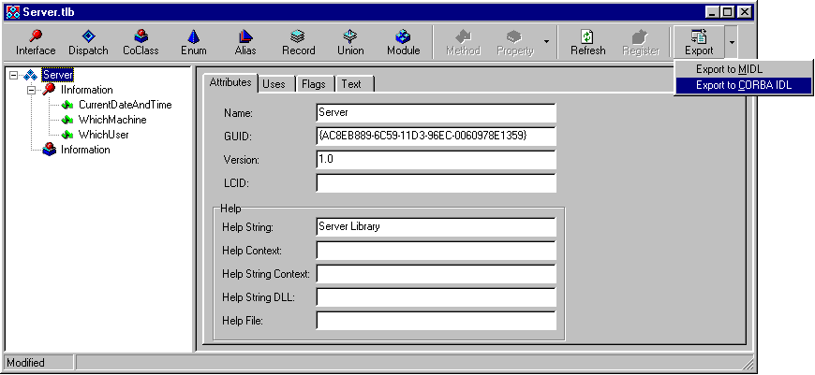Refresh the type library view

pos(587,42)
